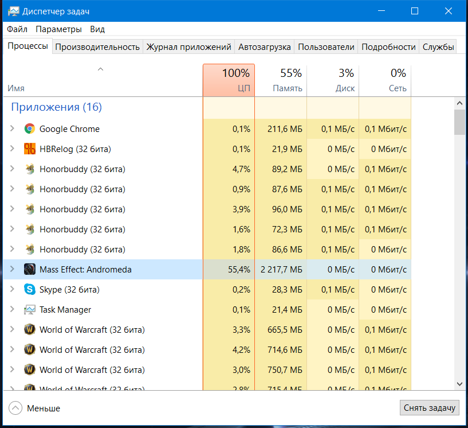Click icon of World of Warcraft 665,5 МБ
Image resolution: width=468 pixels, height=428 pixels.
point(30,330)
